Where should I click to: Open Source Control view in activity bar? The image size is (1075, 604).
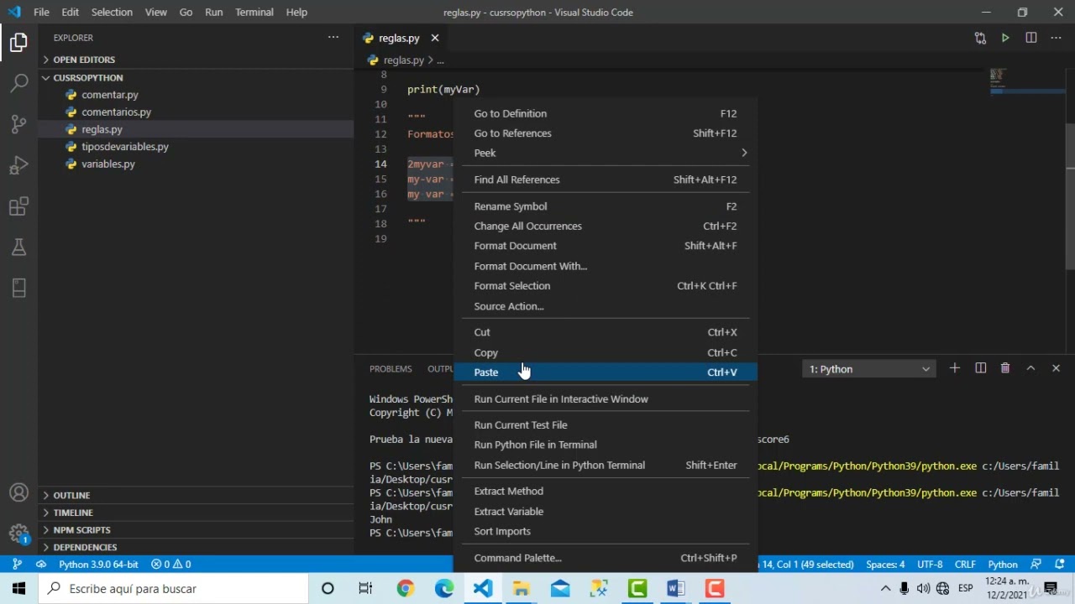pos(18,125)
